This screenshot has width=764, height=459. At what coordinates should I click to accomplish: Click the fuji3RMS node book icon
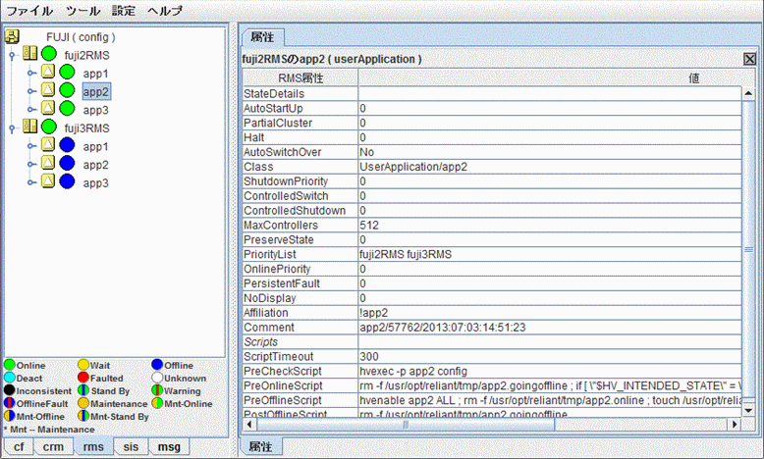point(29,127)
